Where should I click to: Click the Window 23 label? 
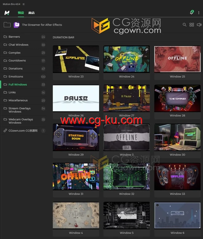76,77
